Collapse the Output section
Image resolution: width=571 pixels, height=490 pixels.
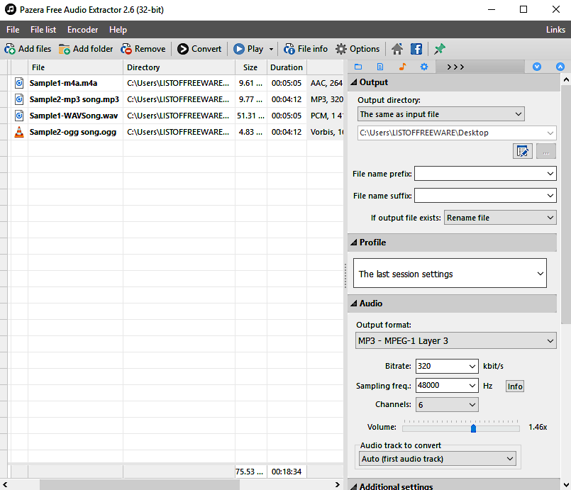pyautogui.click(x=354, y=83)
